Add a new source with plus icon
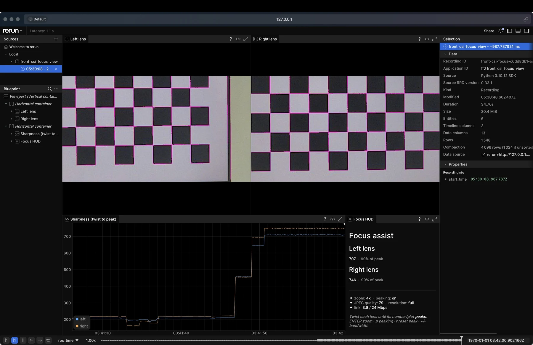The height and width of the screenshot is (345, 533). [x=56, y=39]
